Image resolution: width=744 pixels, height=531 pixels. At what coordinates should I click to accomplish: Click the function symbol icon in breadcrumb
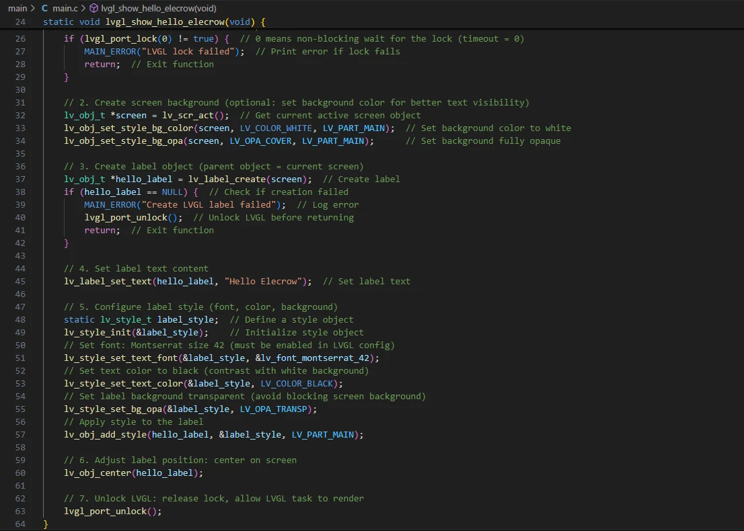coord(94,9)
